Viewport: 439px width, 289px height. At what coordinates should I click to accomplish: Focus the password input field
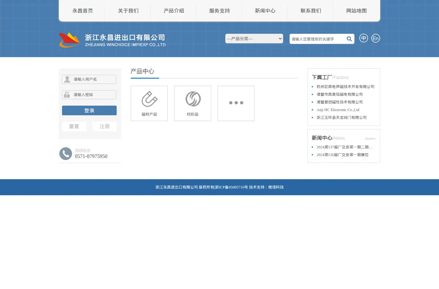(x=89, y=95)
